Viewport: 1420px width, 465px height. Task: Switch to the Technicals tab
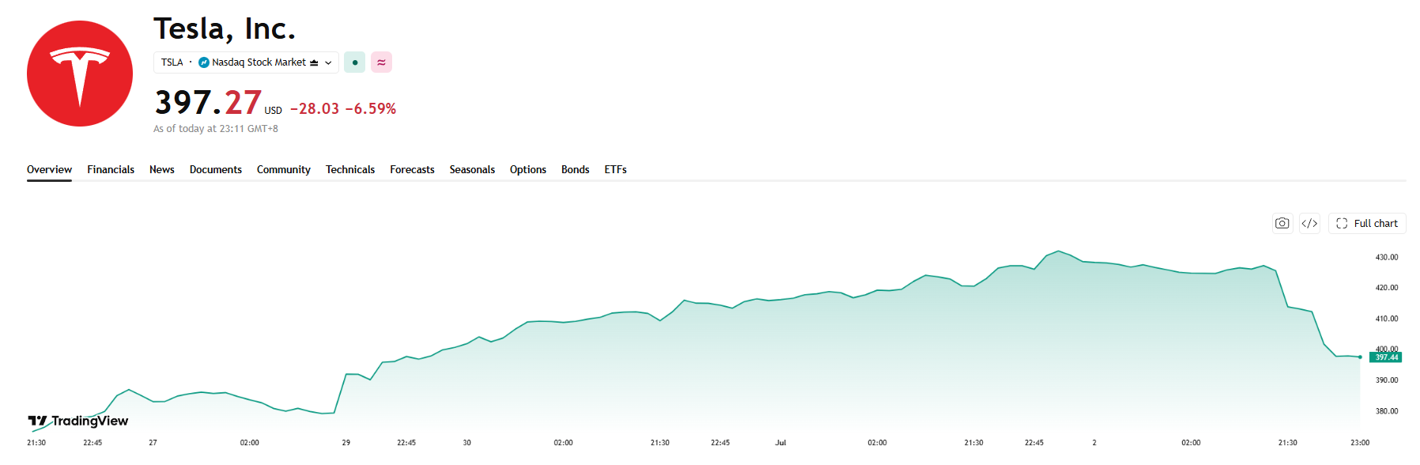pyautogui.click(x=350, y=170)
